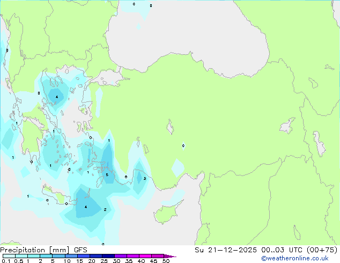This screenshot has height=263, width=340.
Task: Click legend scale label '50'
Action: pyautogui.click(x=166, y=261)
